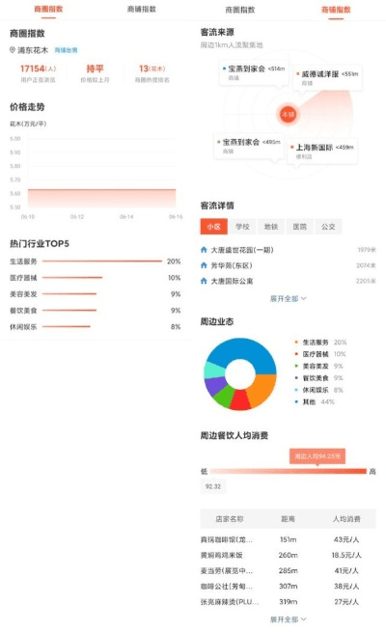Click house icon next to 大唐盛世花园(一期)
This screenshot has height=632, width=386.
(x=204, y=250)
